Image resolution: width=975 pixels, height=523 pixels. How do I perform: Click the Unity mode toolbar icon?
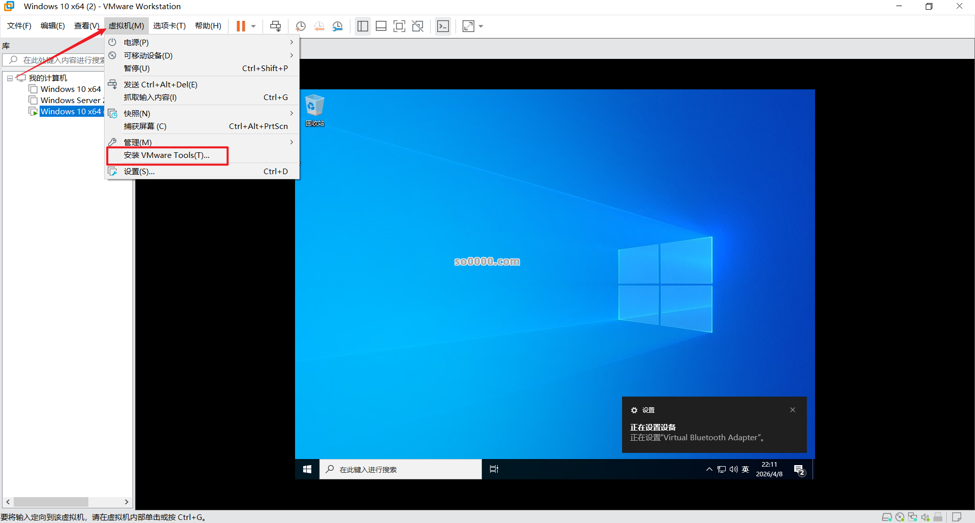click(417, 26)
